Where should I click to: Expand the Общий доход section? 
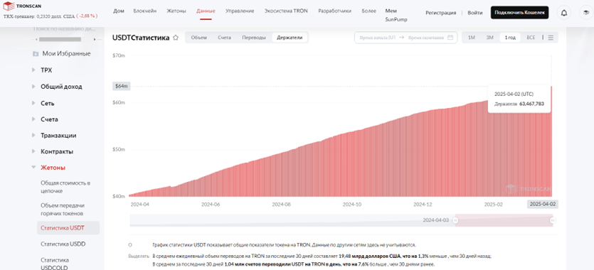(61, 87)
